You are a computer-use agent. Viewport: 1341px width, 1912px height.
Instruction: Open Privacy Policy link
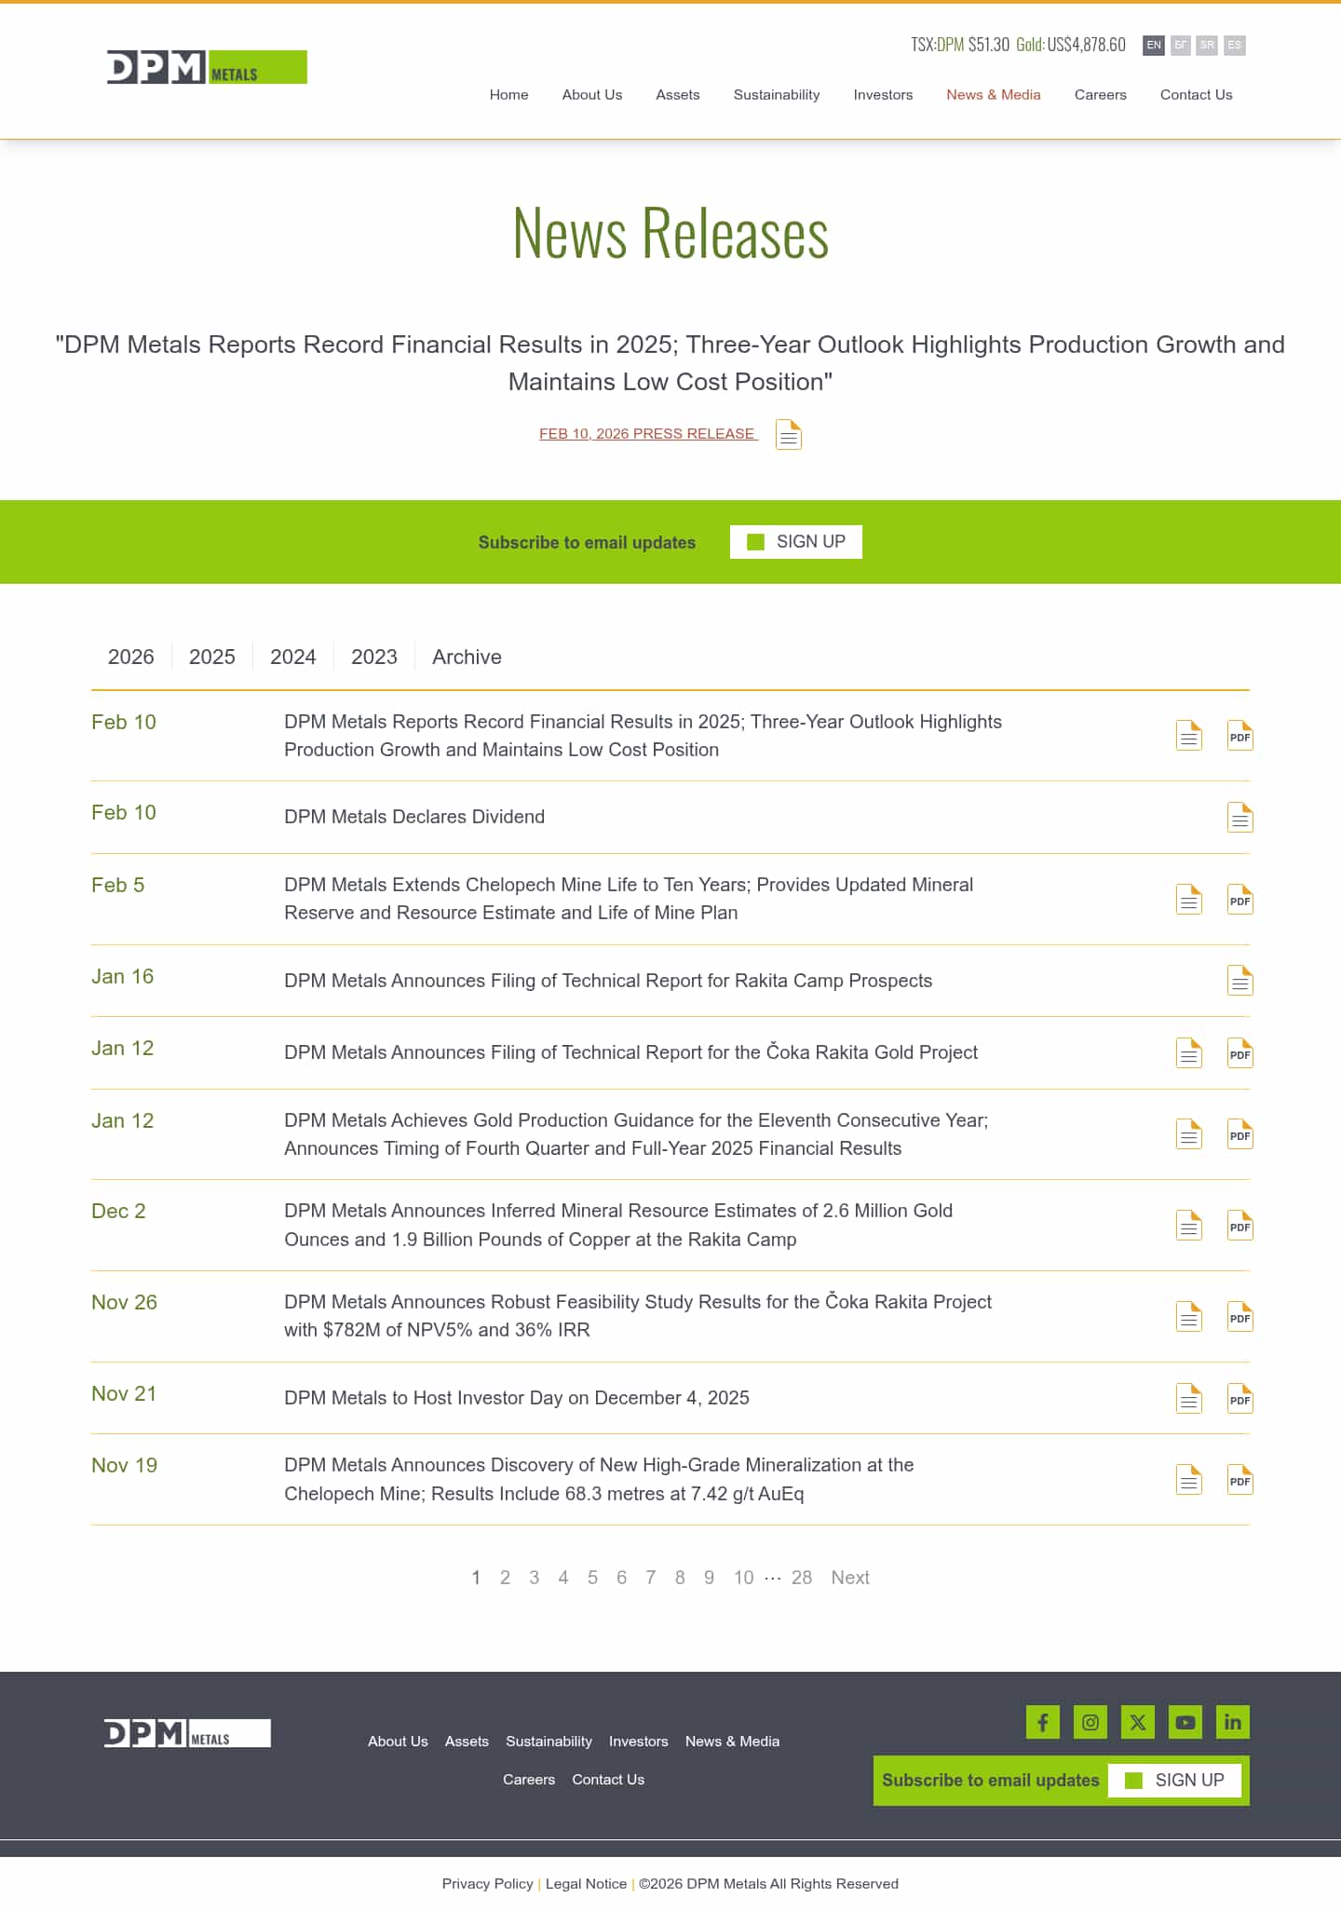(488, 1884)
